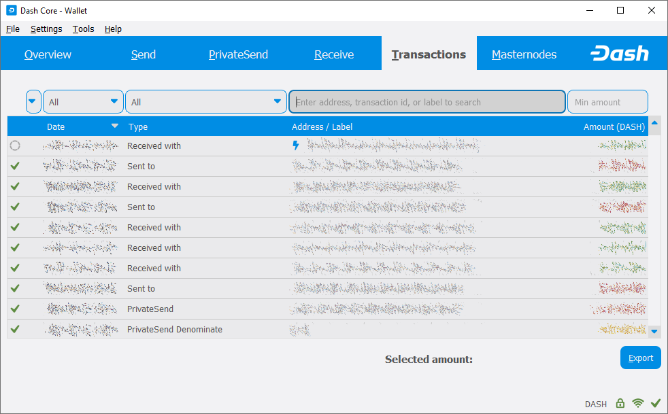Click the Selected amount label
This screenshot has height=414, width=668.
[x=429, y=359]
